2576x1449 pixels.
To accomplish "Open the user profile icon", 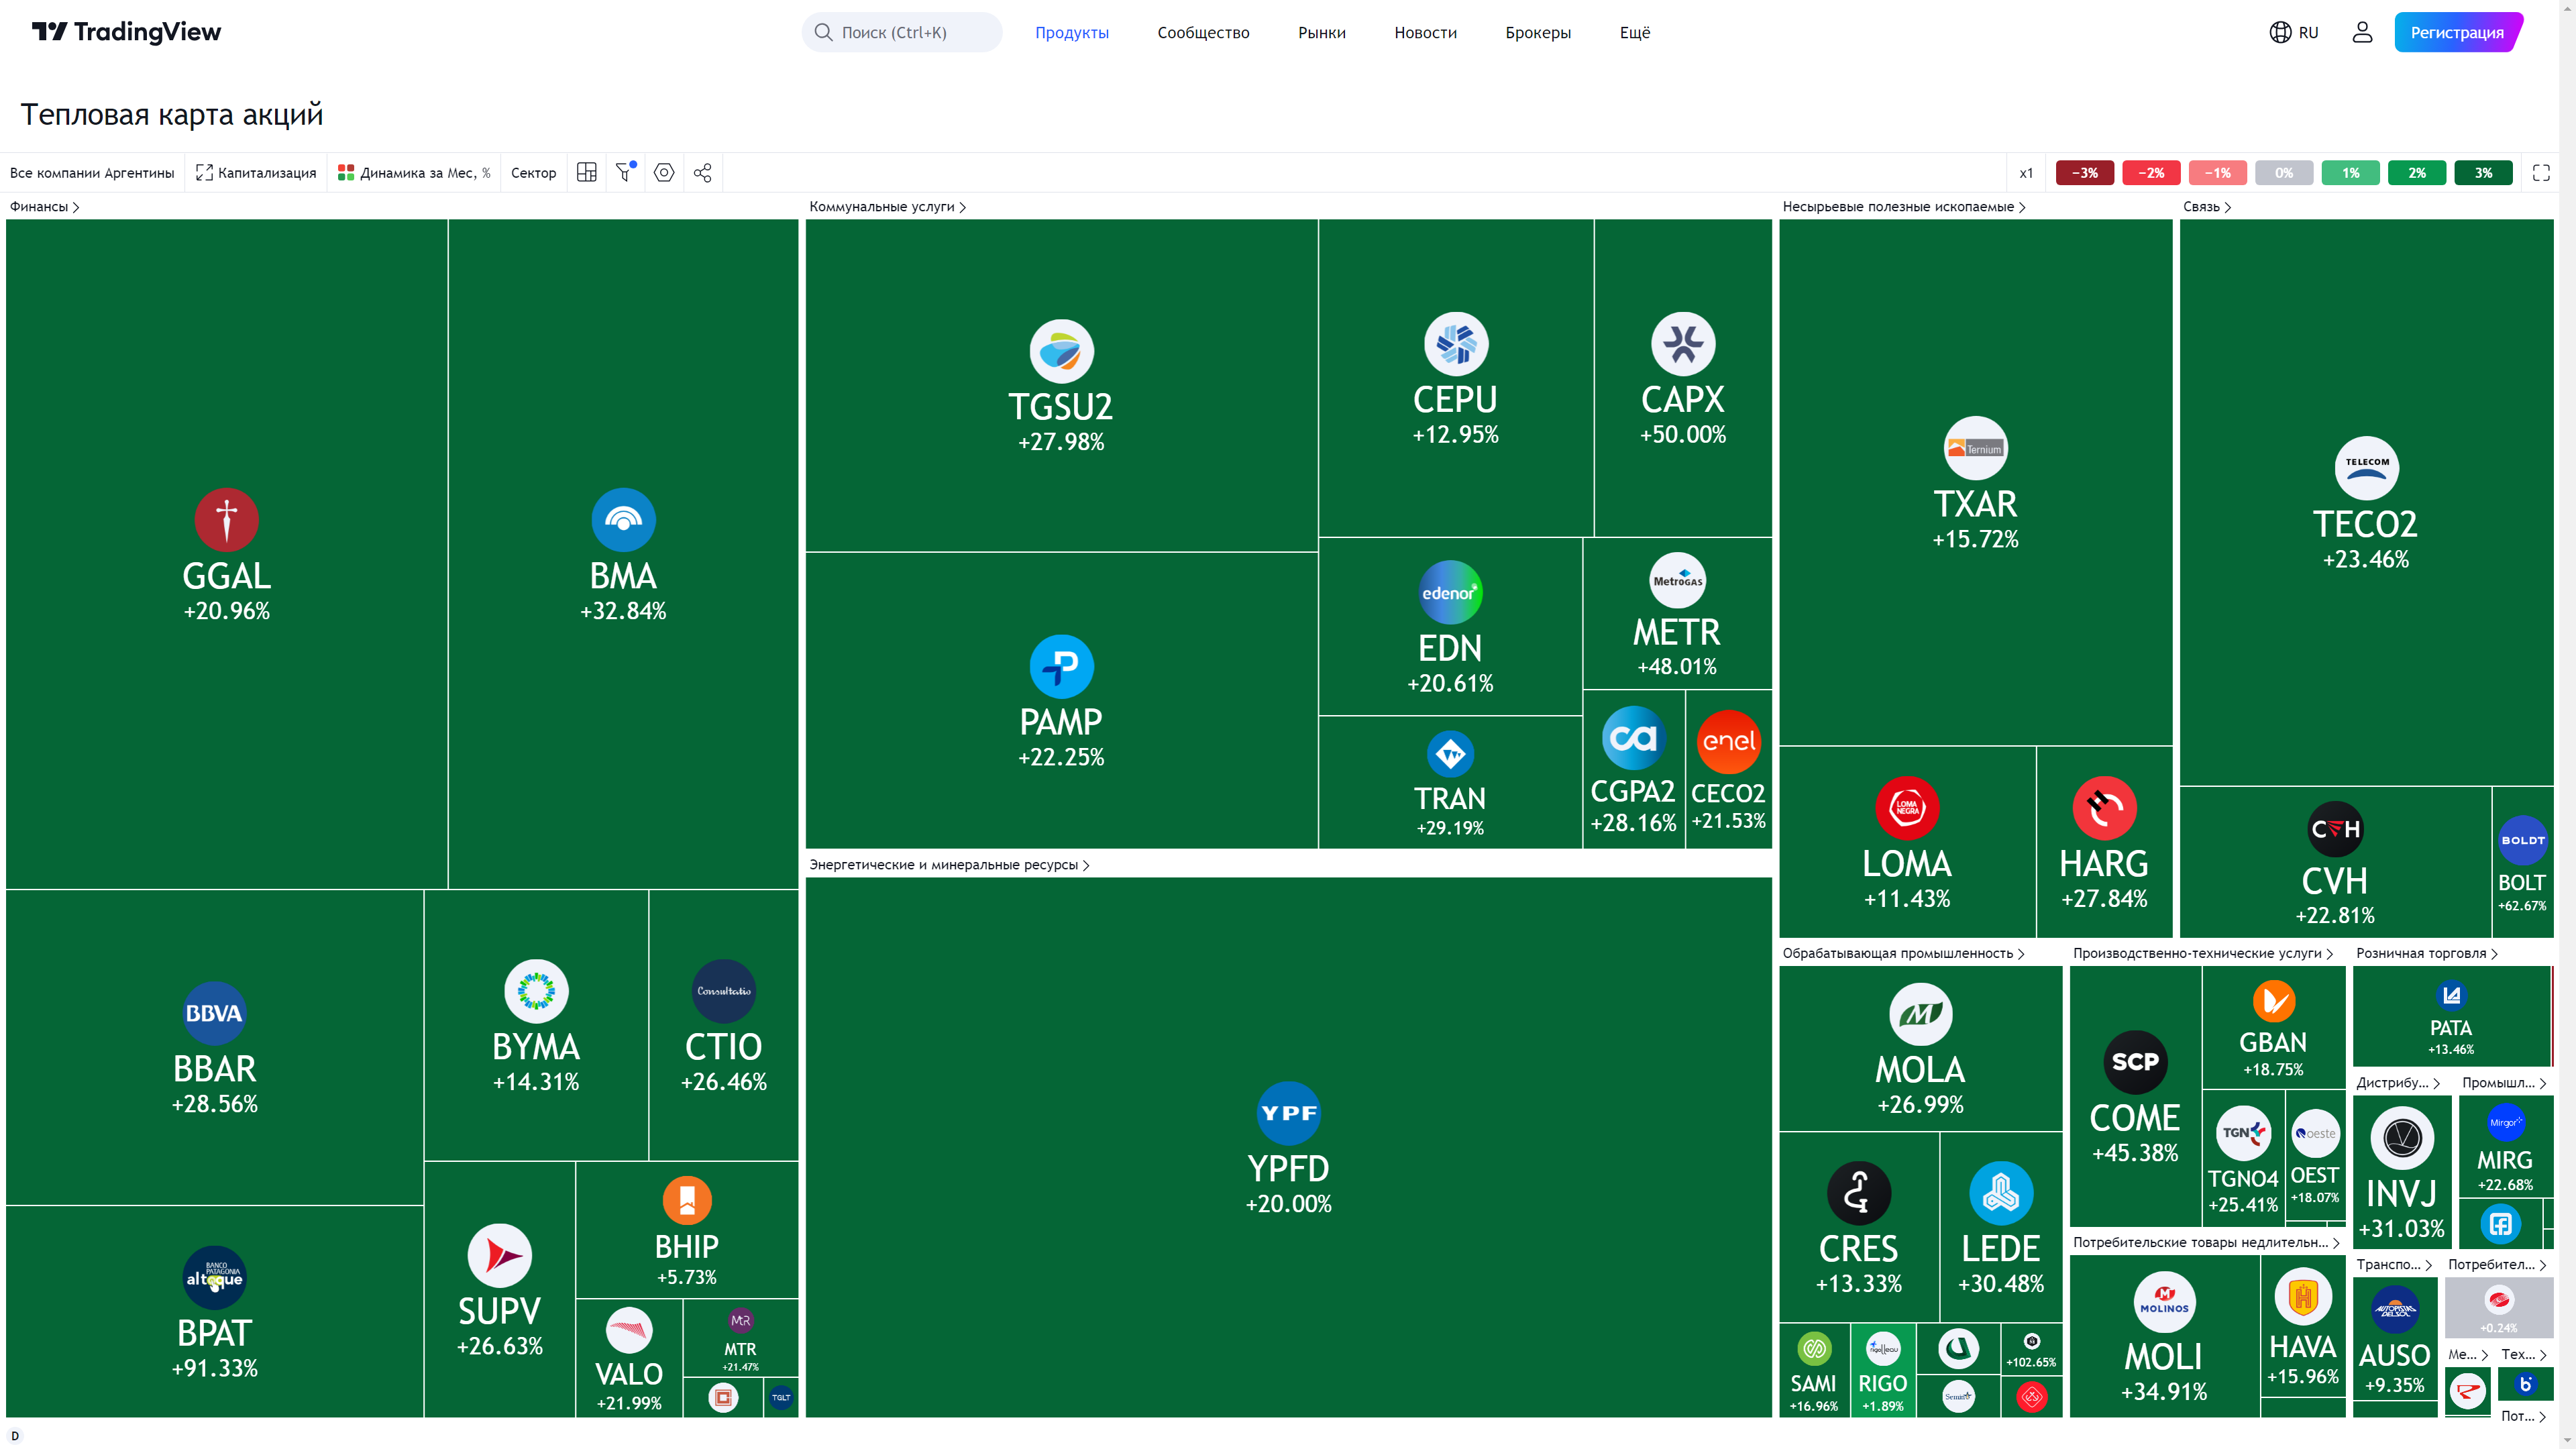I will point(2362,32).
